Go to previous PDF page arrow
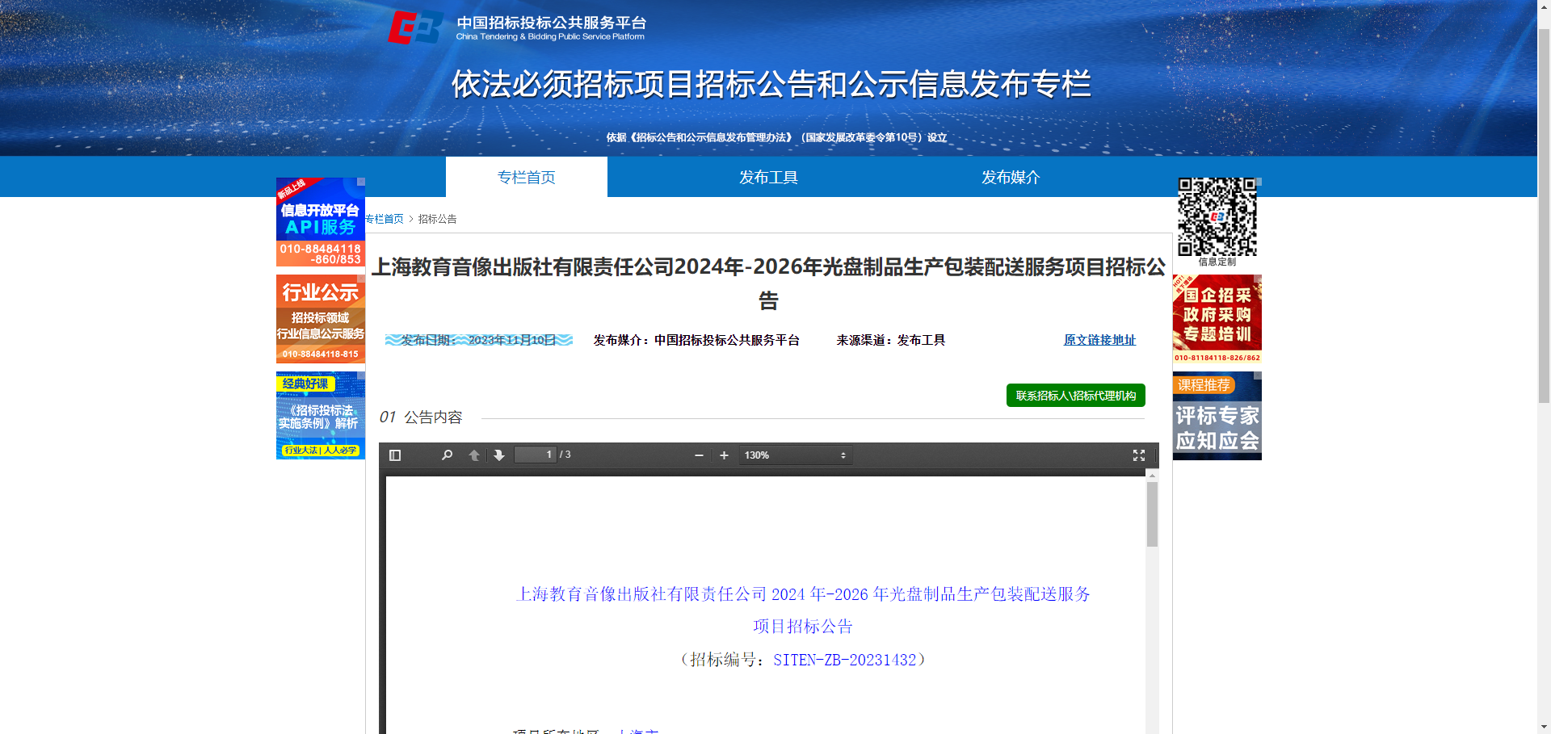The width and height of the screenshot is (1551, 734). point(474,455)
